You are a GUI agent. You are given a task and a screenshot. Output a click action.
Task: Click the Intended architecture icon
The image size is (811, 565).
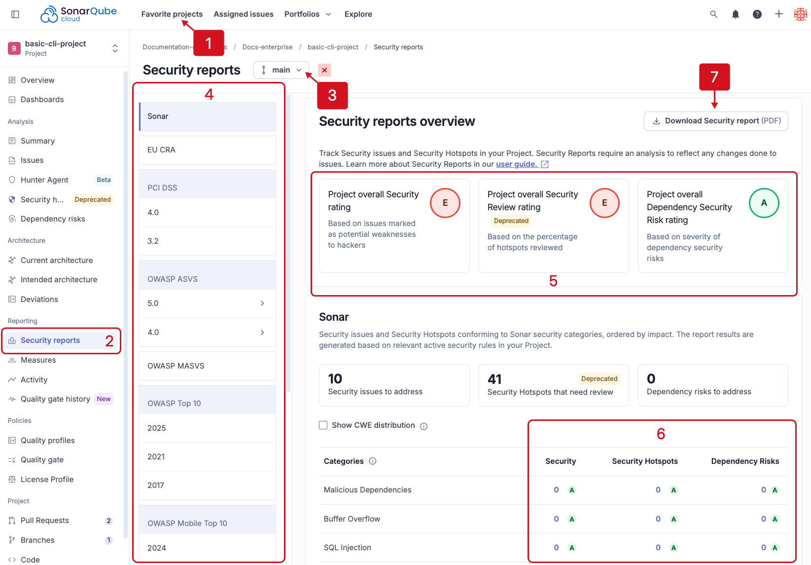click(x=12, y=280)
